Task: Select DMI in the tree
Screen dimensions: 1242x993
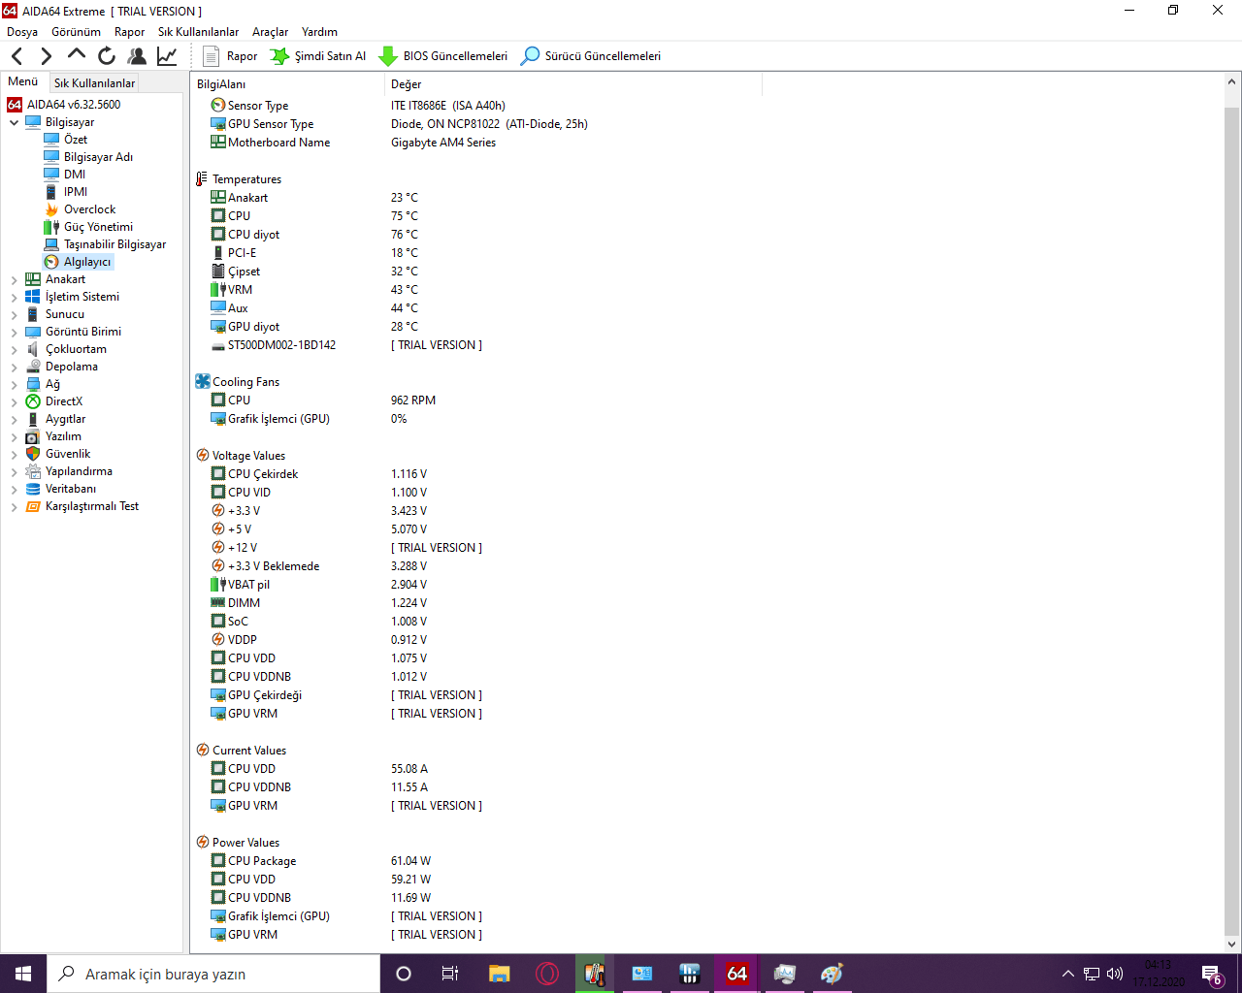Action: point(75,175)
